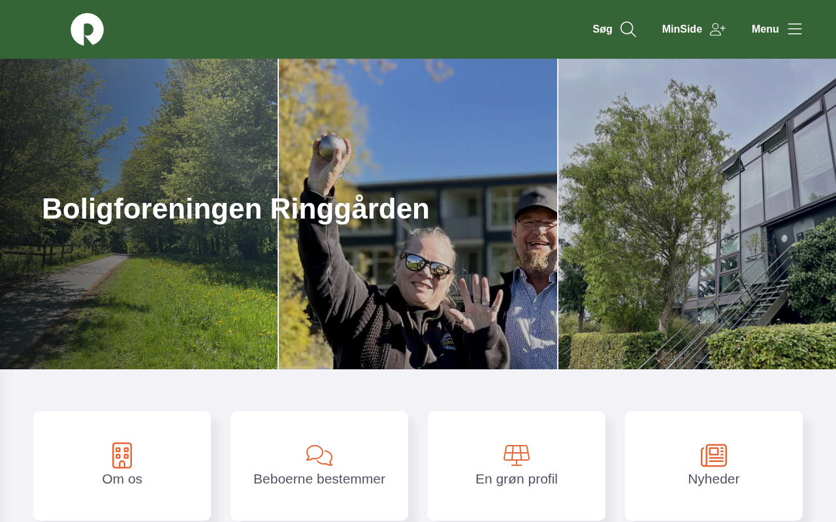The width and height of the screenshot is (836, 522).
Task: Click the building icon above Om os
Action: (x=122, y=455)
